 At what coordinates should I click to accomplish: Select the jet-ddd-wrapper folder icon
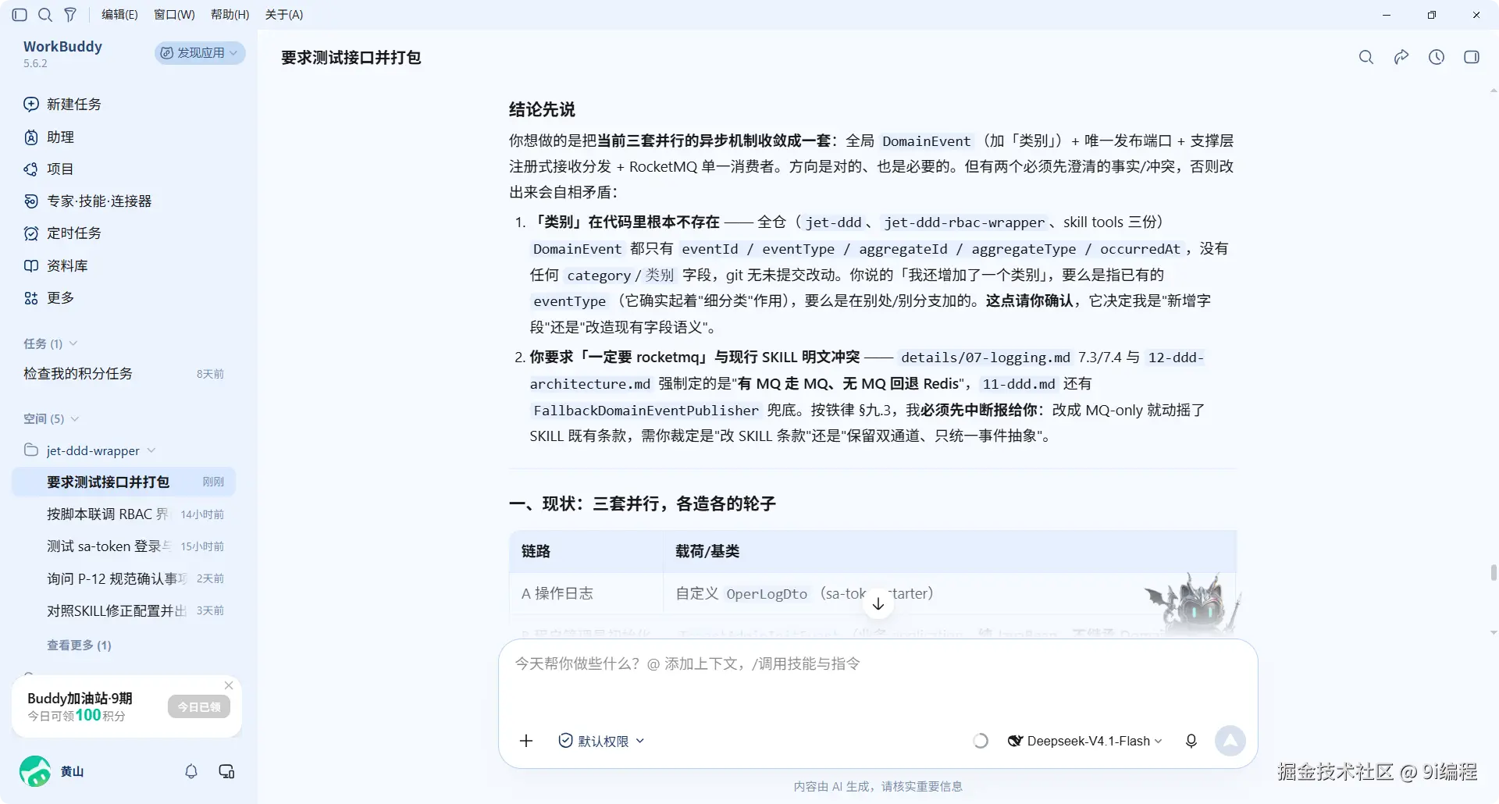click(x=31, y=450)
